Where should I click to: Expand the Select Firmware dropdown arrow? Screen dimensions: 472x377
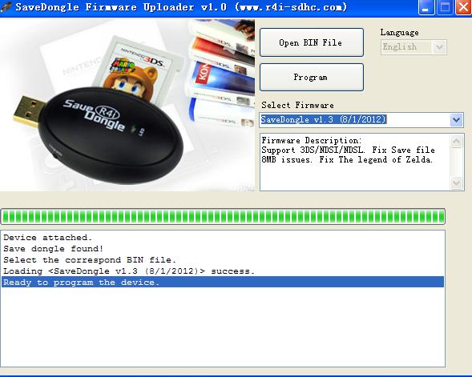click(456, 120)
